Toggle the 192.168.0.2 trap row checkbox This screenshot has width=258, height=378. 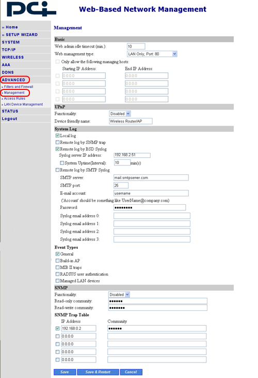click(x=57, y=328)
